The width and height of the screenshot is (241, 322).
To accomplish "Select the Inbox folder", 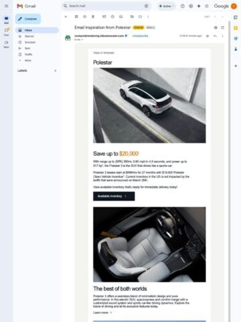I will (x=37, y=30).
